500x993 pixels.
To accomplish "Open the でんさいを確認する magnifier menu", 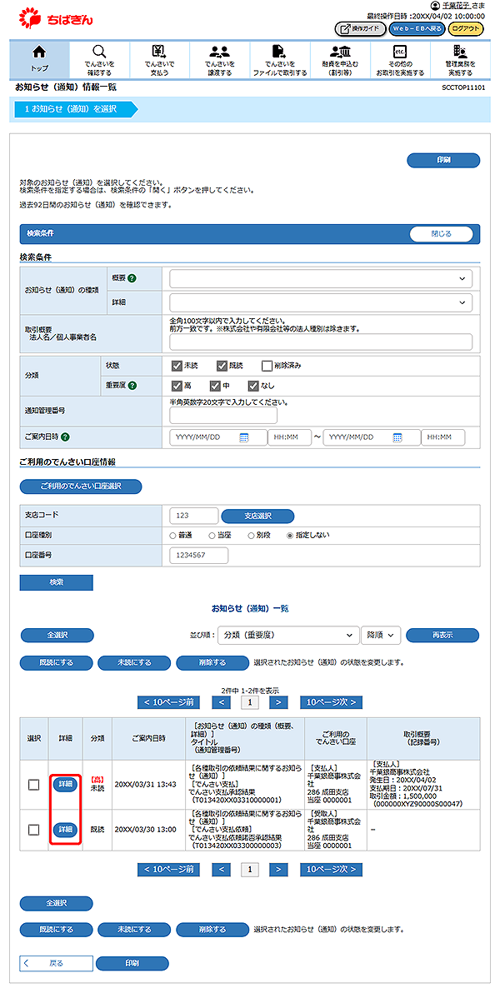I will click(x=99, y=58).
